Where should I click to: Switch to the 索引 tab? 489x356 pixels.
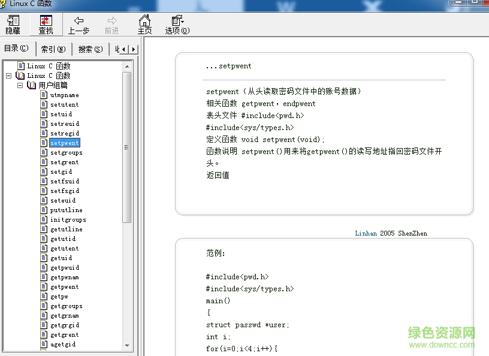coord(53,49)
